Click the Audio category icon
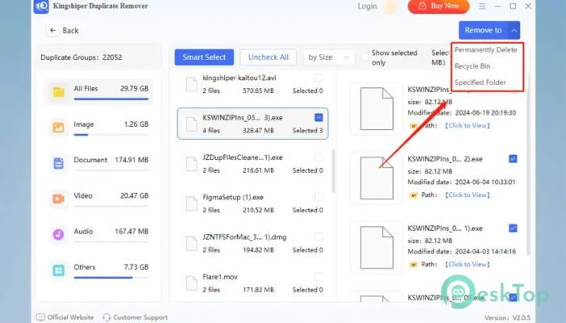 [x=58, y=235]
